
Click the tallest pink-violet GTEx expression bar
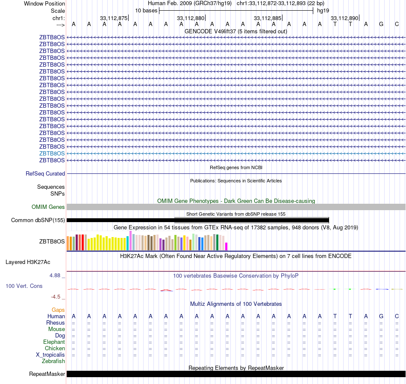pyautogui.click(x=130, y=240)
